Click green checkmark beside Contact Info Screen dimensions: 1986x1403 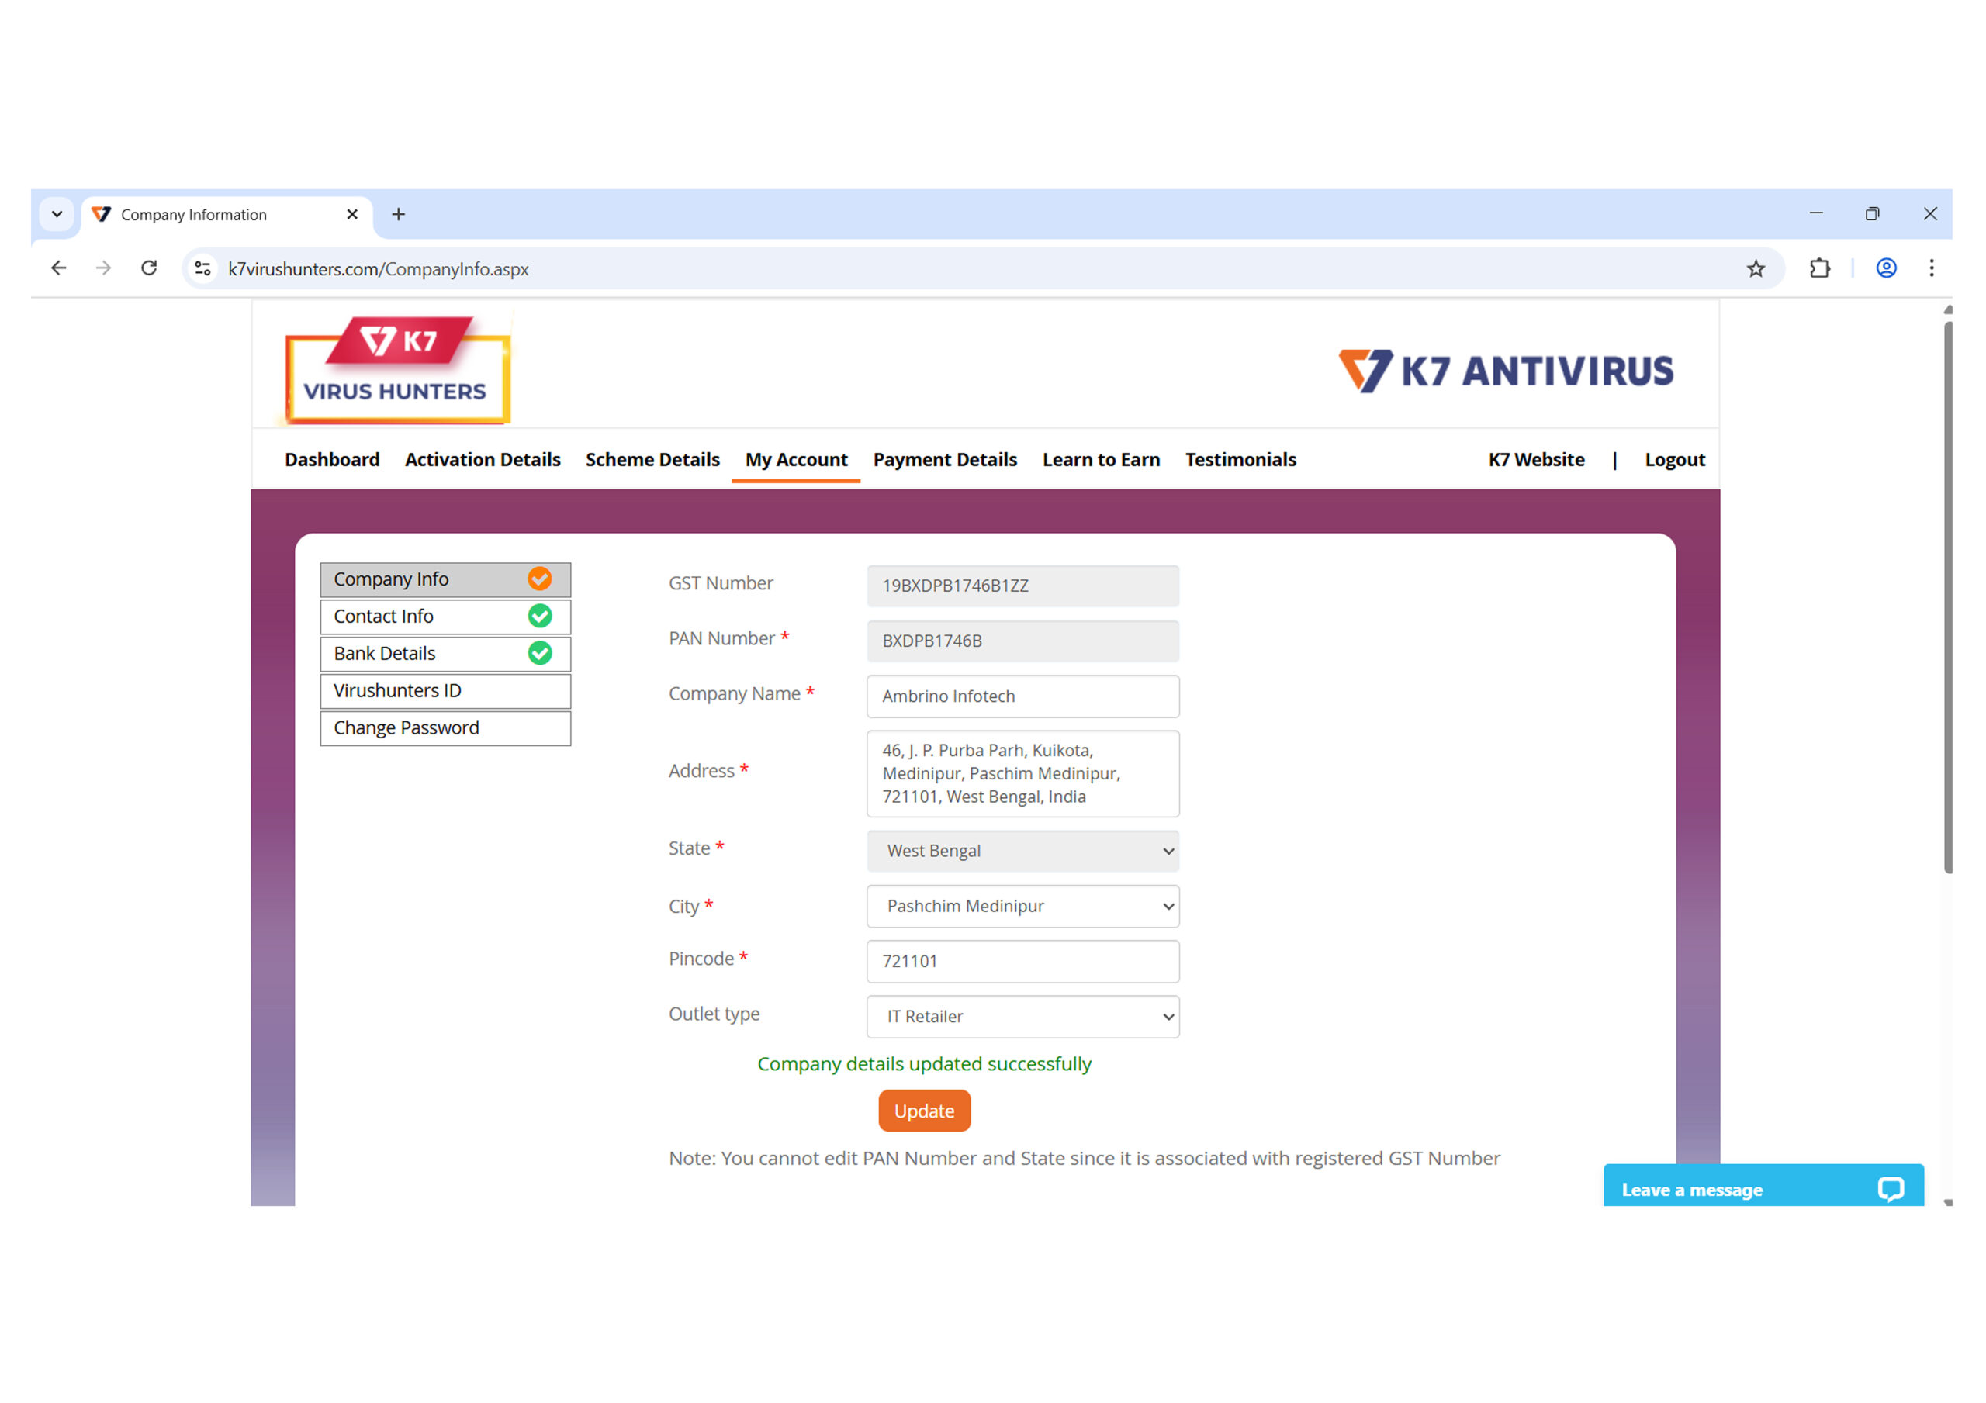click(x=540, y=616)
